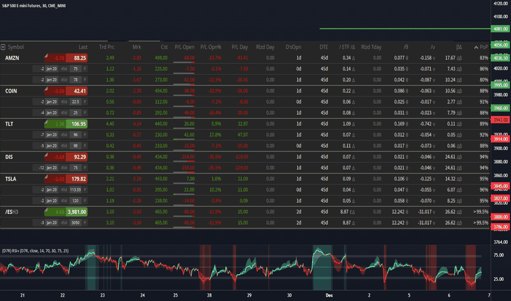Click the green 3960.00 price label

500,108
